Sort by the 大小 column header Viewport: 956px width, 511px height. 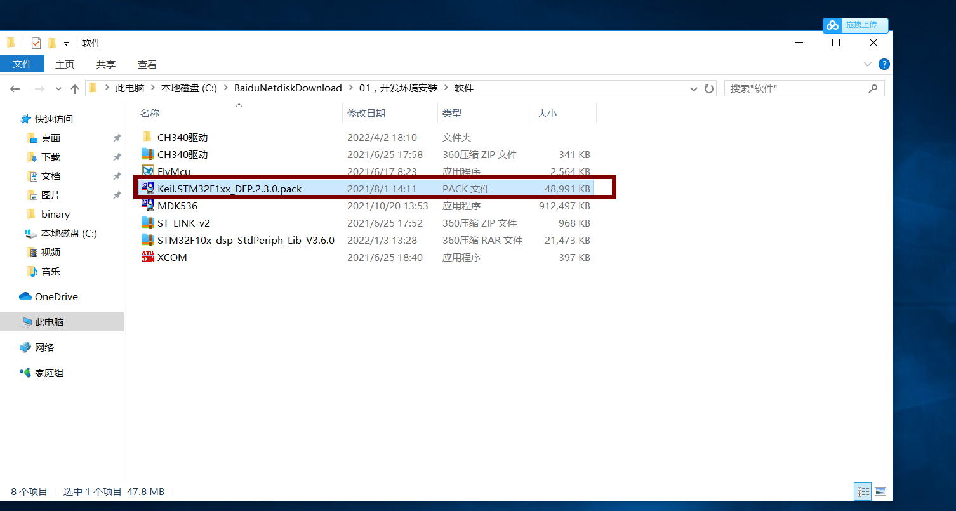pyautogui.click(x=564, y=113)
